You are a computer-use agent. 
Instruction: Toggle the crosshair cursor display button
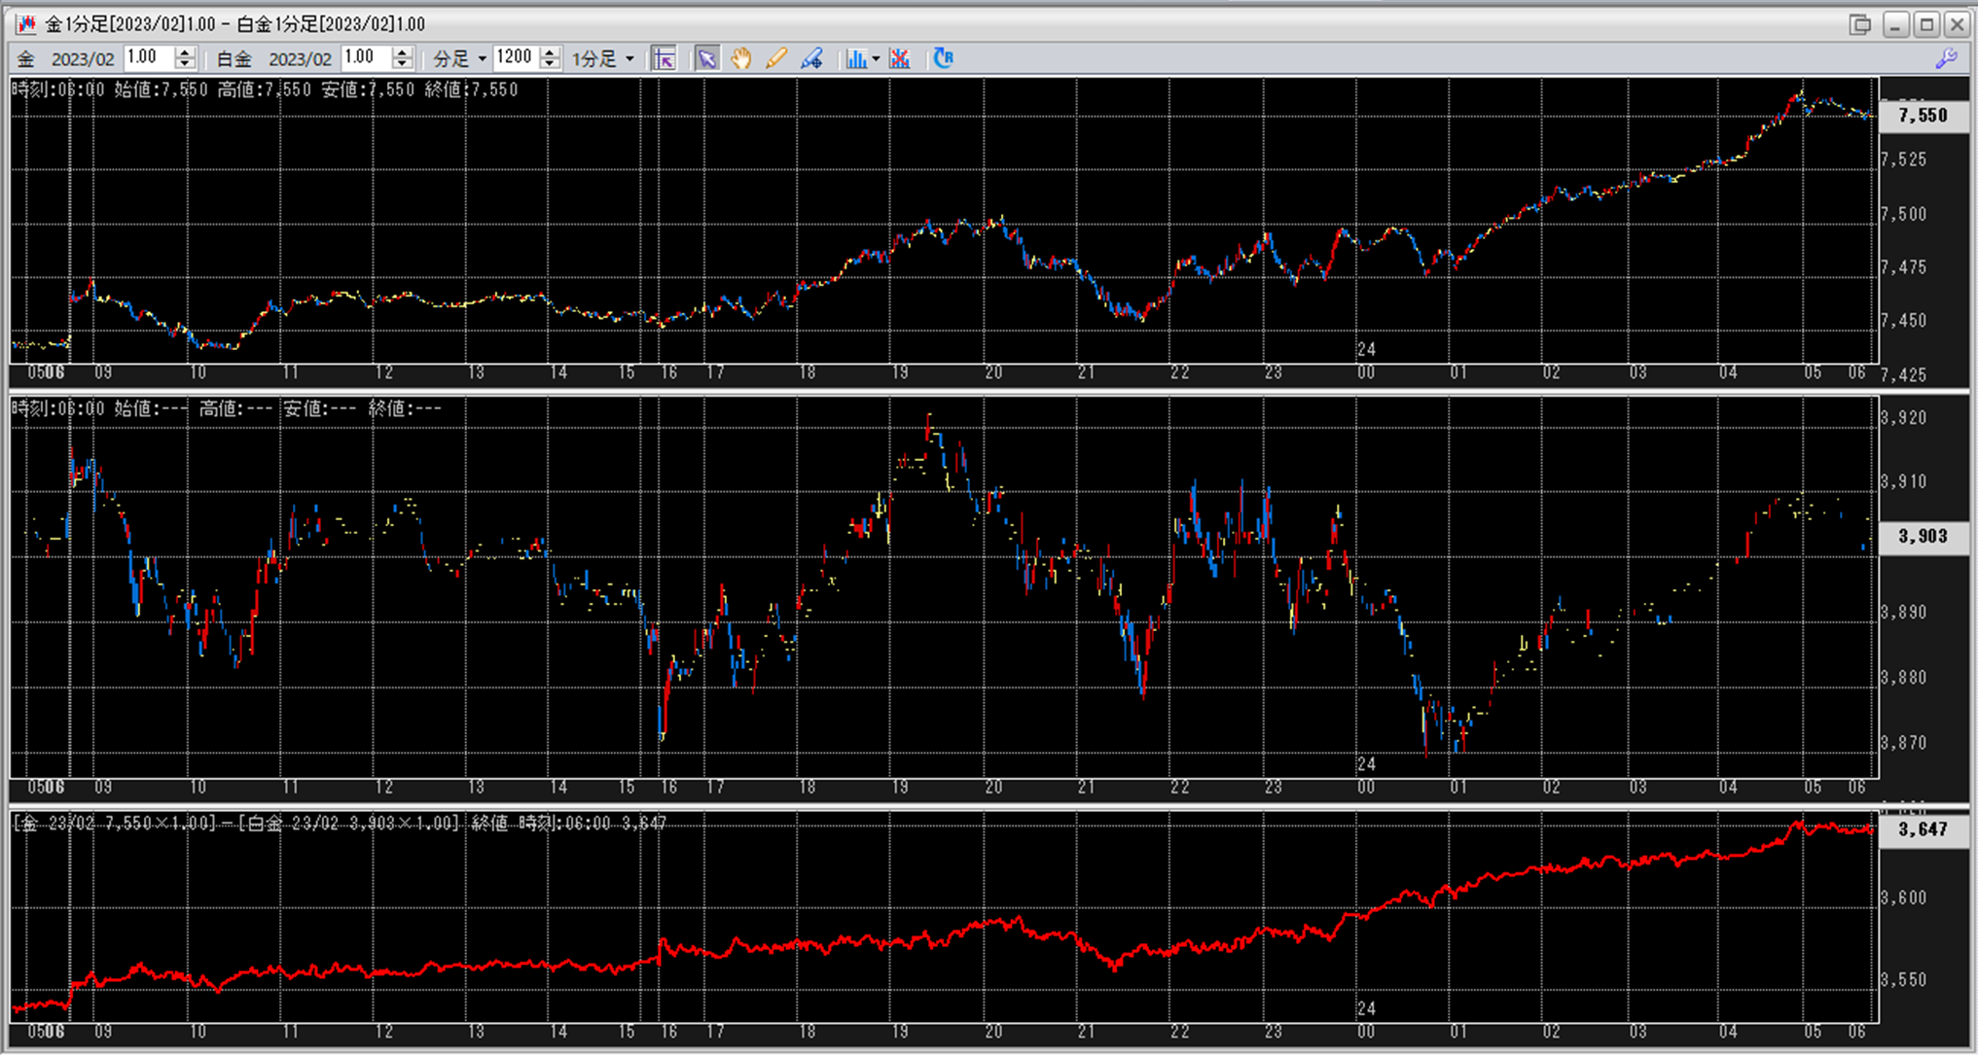[664, 59]
